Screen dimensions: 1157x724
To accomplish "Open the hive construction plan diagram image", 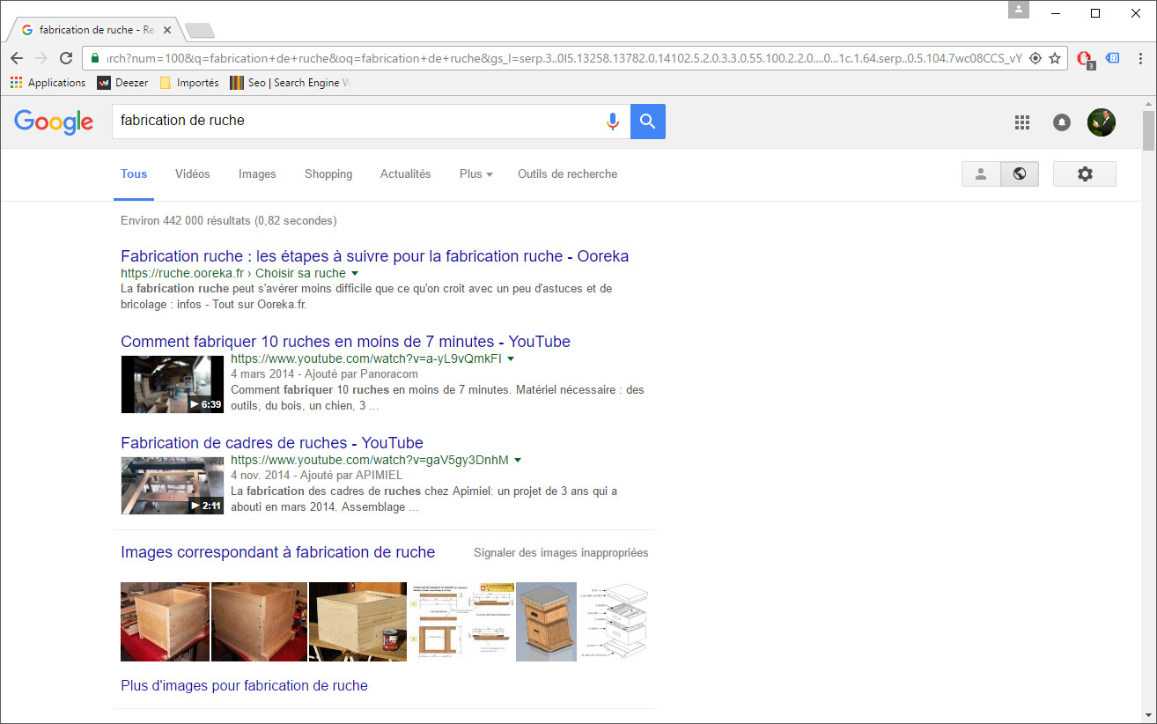I will tap(462, 622).
